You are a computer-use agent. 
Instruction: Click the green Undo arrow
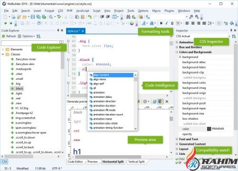89,17
